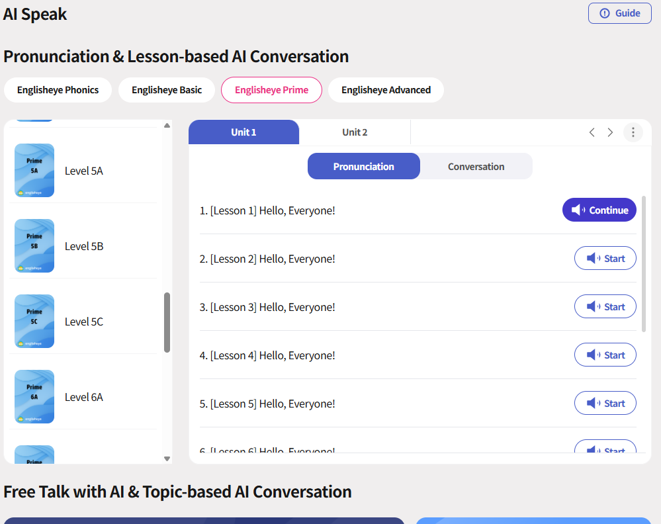This screenshot has height=524, width=661.
Task: Click speaker icon on Lesson 1 Continue
Action: tap(578, 210)
